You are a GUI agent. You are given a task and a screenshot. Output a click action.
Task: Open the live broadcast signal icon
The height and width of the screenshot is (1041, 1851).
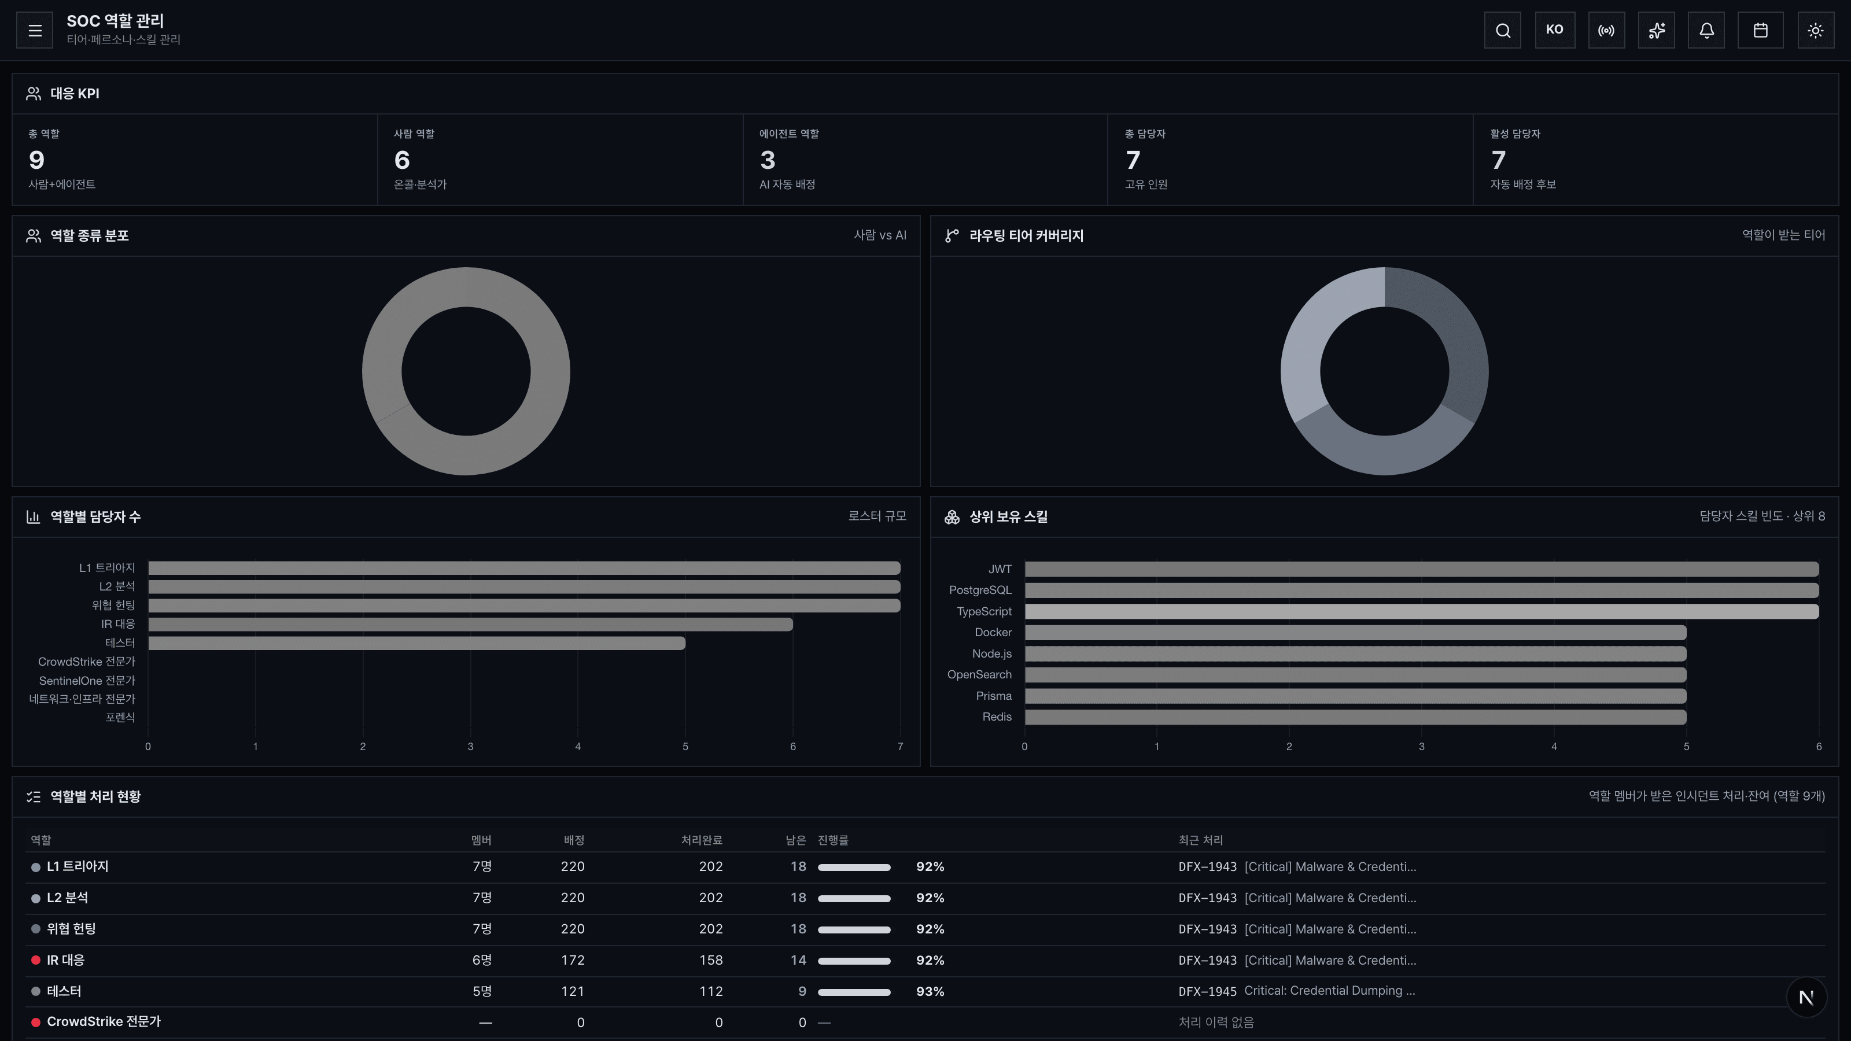[1607, 30]
